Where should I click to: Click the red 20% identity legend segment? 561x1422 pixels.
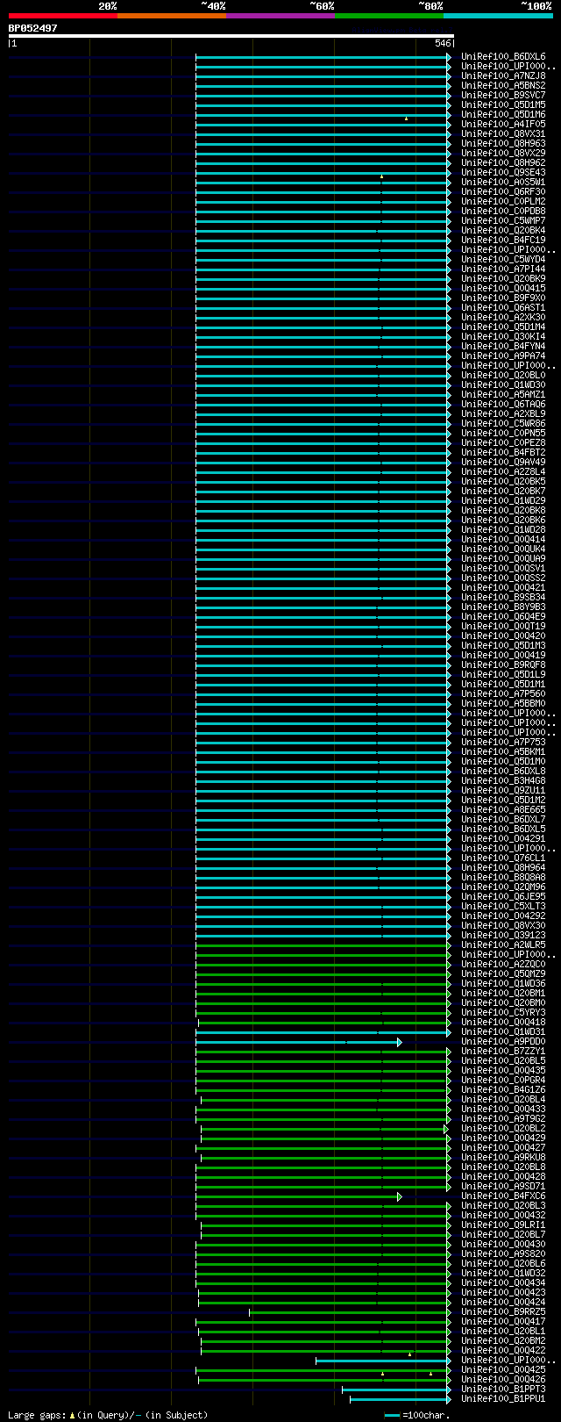[63, 16]
